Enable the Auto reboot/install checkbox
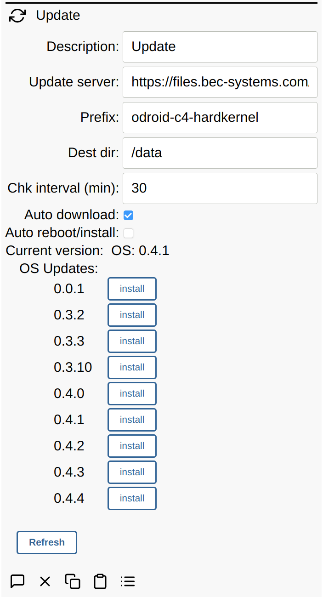Screen dimensions: 323x597 (x=129, y=233)
